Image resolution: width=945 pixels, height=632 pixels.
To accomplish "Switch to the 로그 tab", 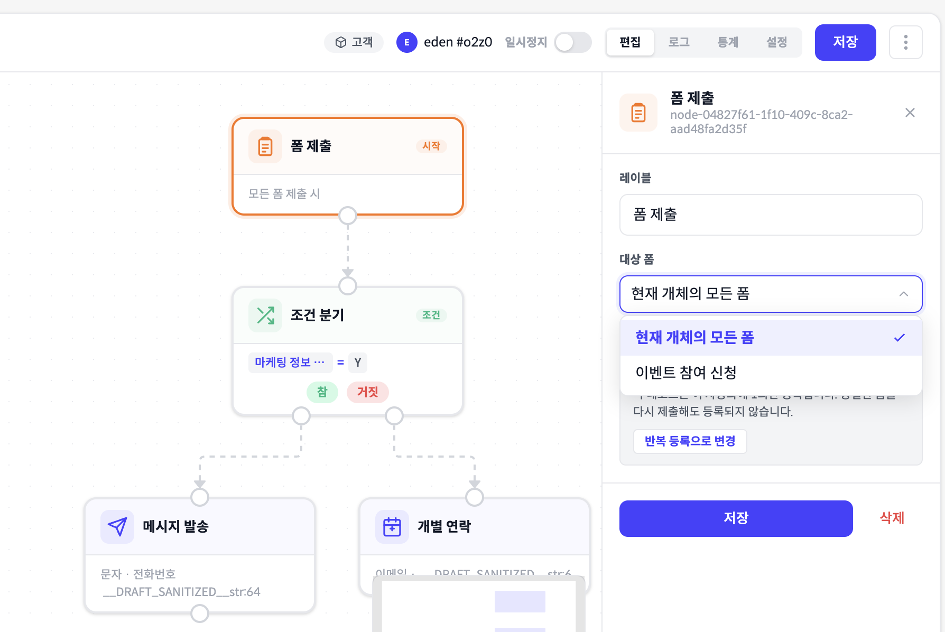I will (679, 42).
